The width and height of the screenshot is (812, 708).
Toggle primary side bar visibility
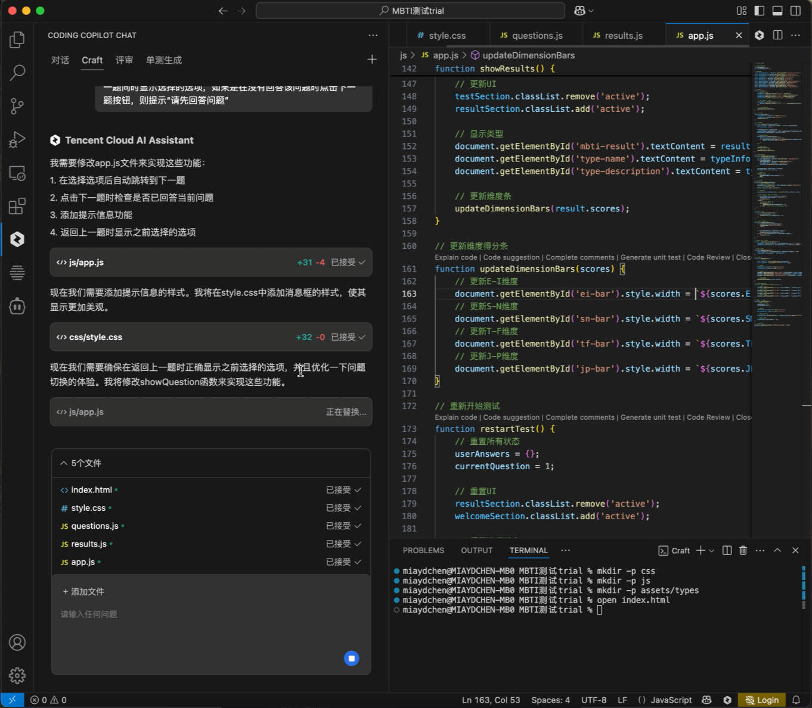click(x=760, y=11)
